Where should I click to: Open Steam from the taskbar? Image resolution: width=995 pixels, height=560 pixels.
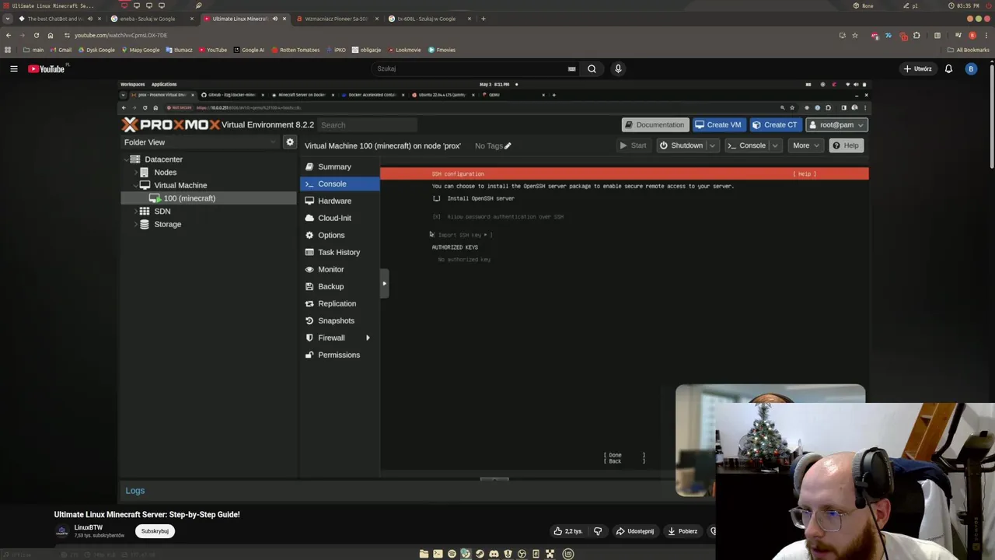pyautogui.click(x=480, y=554)
